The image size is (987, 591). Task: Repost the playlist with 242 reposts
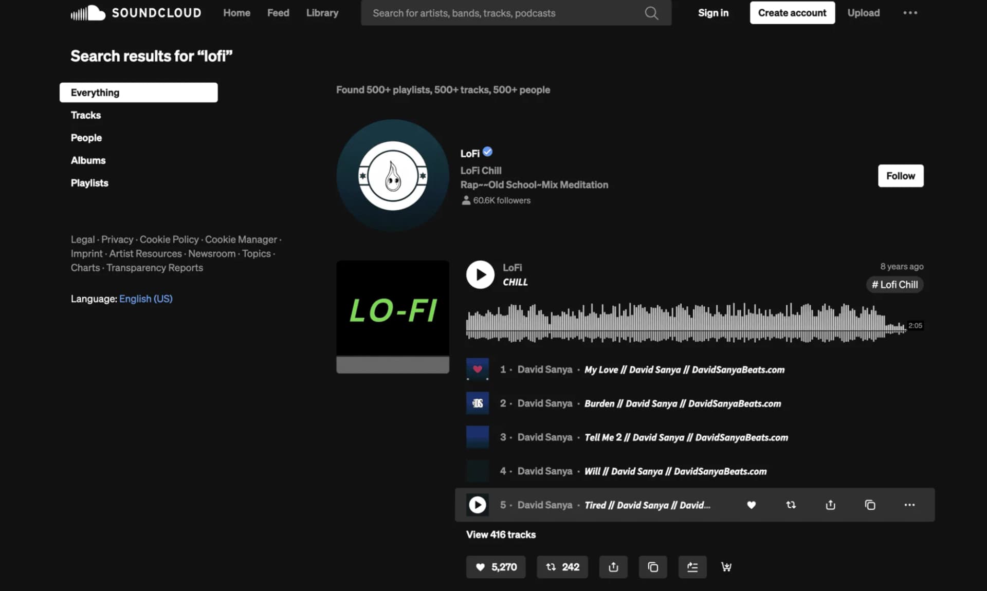pos(562,567)
